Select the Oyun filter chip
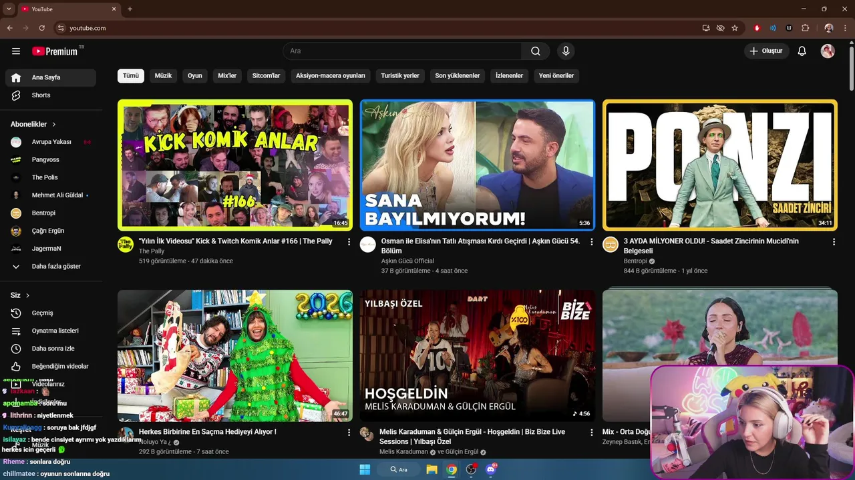The image size is (855, 480). [x=195, y=76]
